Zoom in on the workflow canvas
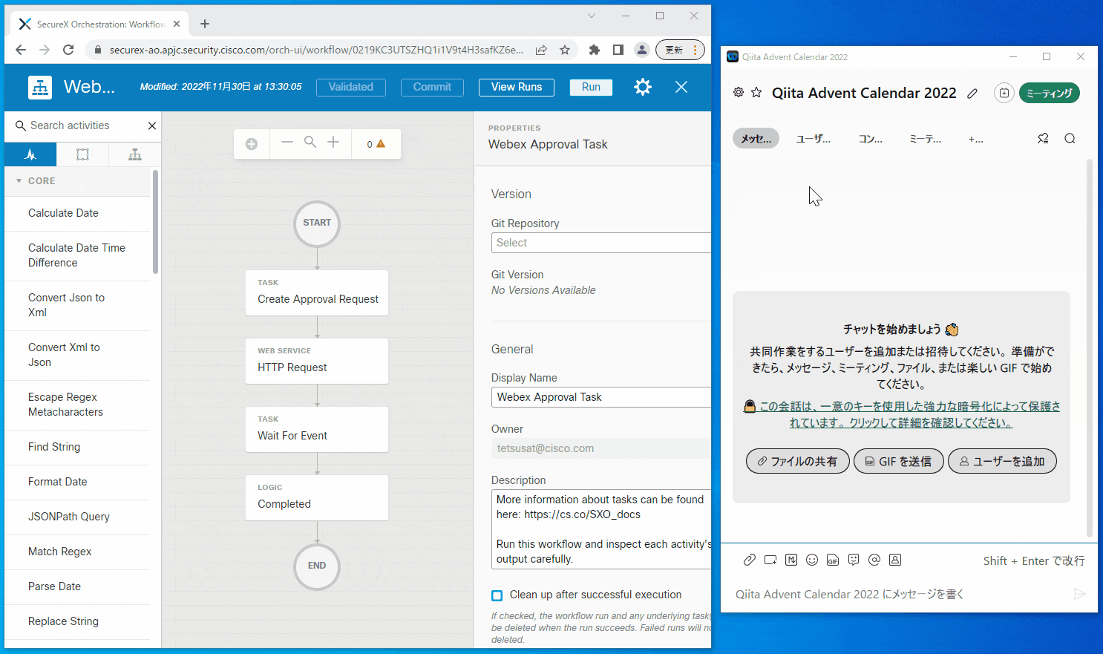Screen dimensions: 1103x654 pyautogui.click(x=333, y=142)
